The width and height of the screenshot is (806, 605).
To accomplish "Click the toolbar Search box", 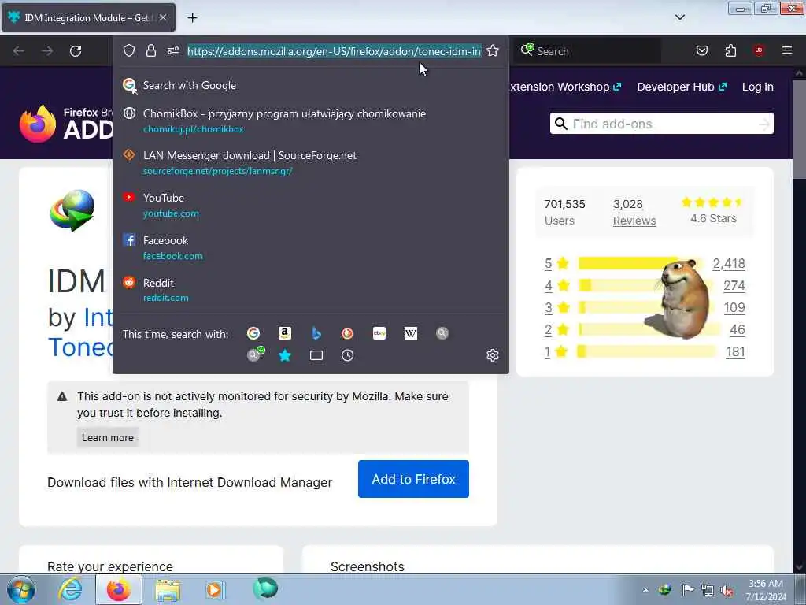I will pos(587,51).
